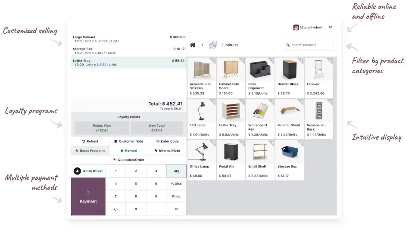409x237 pixels.
Task: Click the Refund button
Action: pyautogui.click(x=90, y=141)
